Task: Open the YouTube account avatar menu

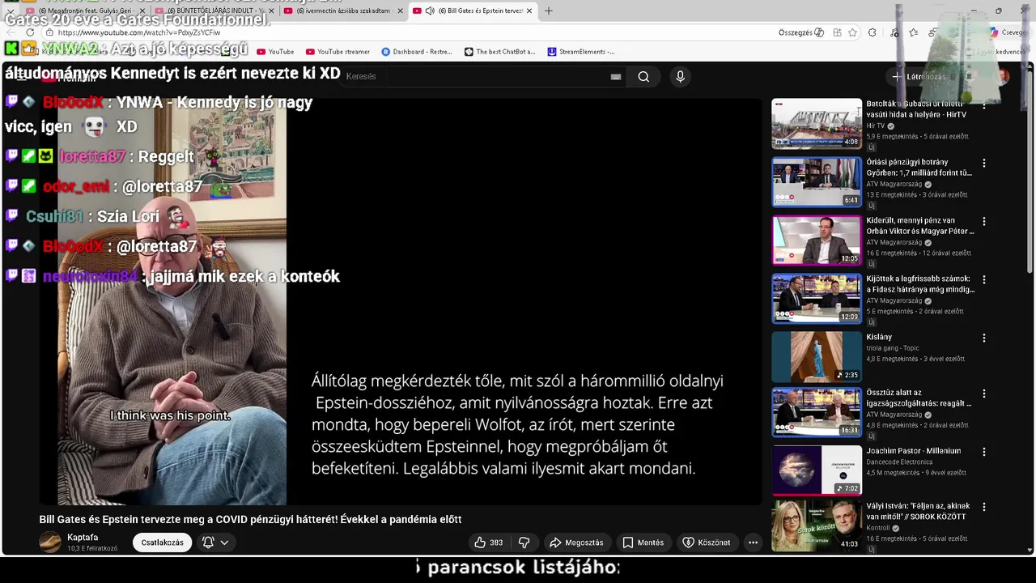Action: tap(1003, 76)
